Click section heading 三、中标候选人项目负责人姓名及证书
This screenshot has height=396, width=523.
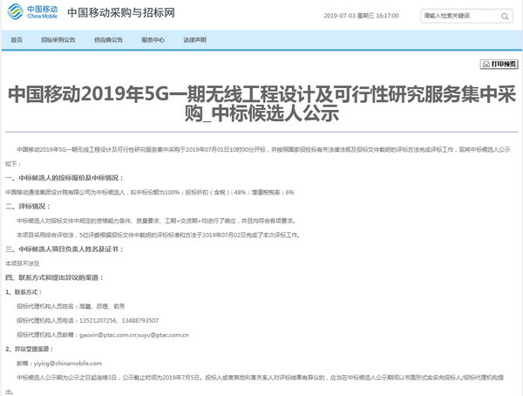point(65,249)
